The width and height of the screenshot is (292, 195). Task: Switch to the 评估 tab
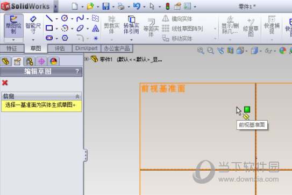click(60, 48)
